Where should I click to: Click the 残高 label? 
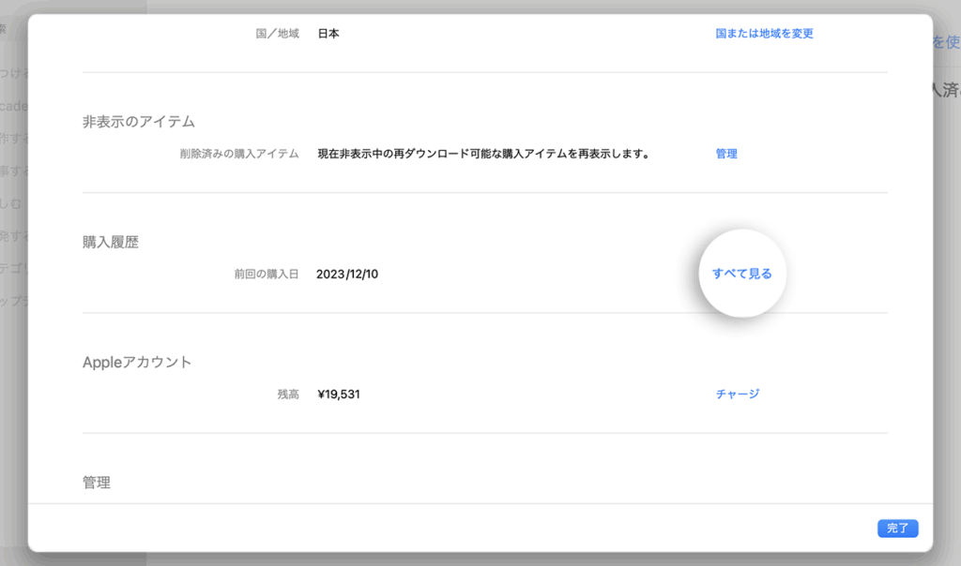click(x=287, y=394)
